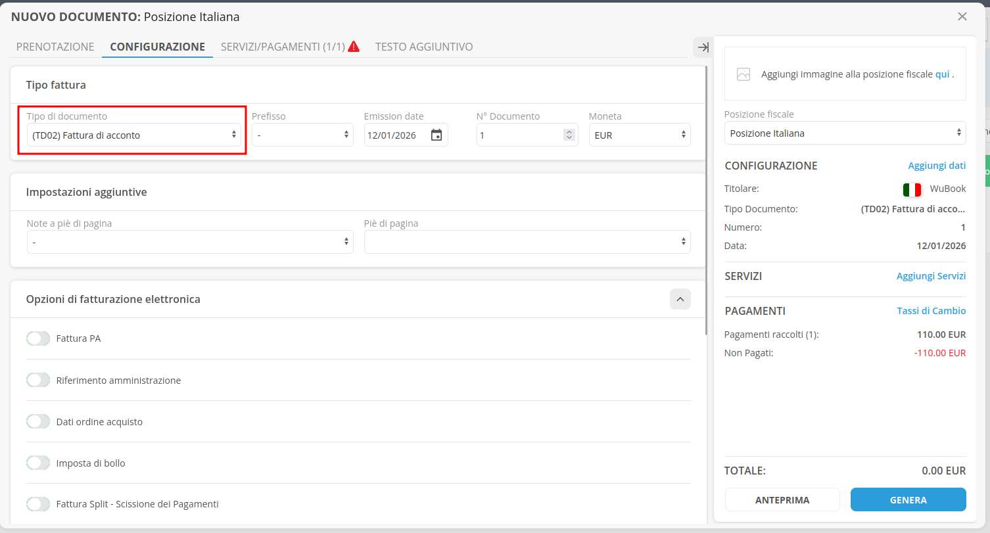Screen dimensions: 990x533
Task: Click the Italian flag icon next to WuBook
Action: tap(912, 189)
